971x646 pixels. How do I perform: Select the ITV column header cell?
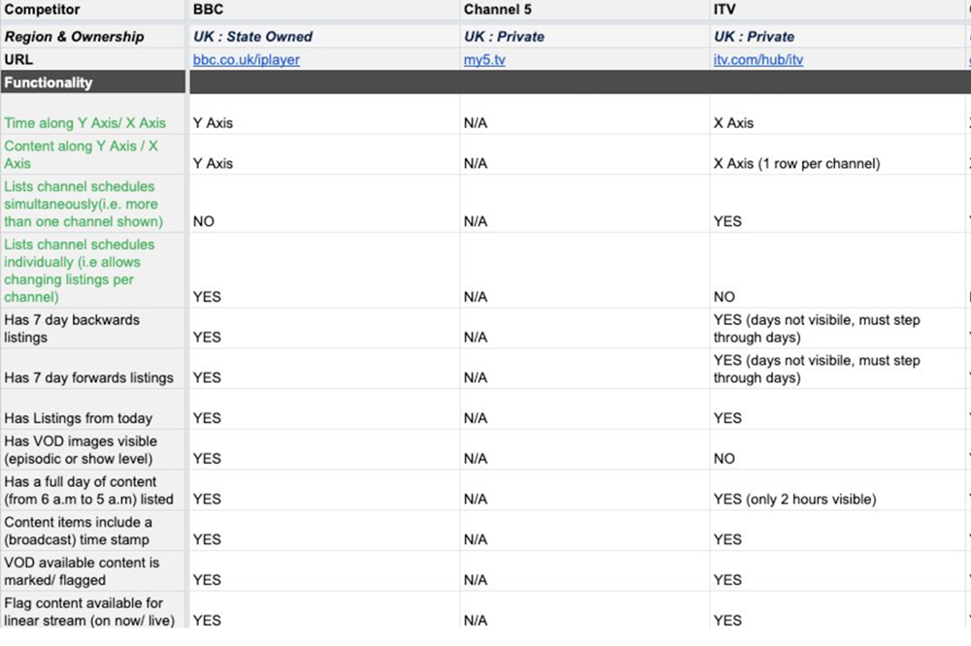coord(838,10)
